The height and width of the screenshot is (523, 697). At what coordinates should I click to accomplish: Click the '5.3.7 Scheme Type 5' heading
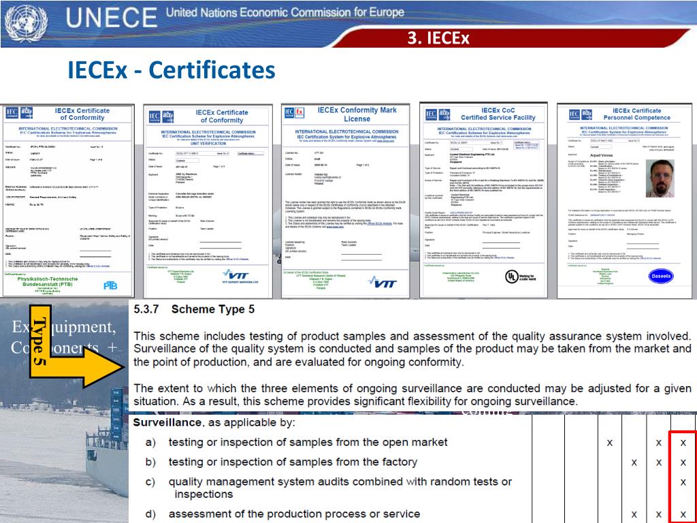194,310
